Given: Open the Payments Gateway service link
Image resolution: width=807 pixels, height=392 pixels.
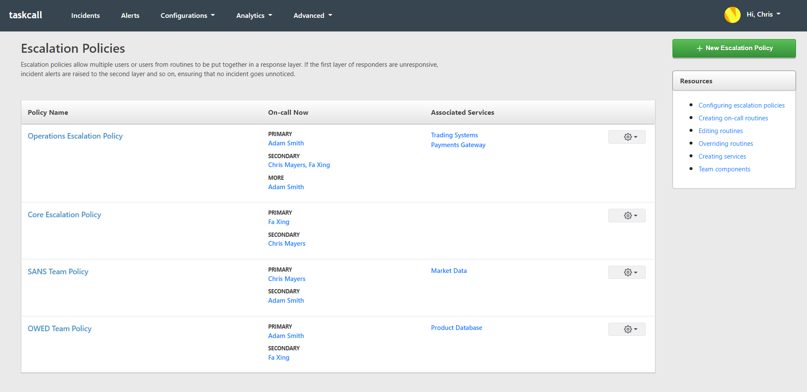Looking at the screenshot, I should coord(458,145).
